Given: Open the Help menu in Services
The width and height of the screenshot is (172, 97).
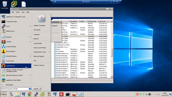Looking at the screenshot, I should pyautogui.click(x=28, y=12).
